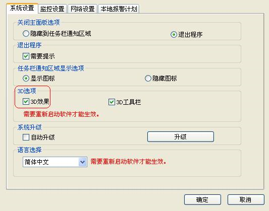Uncheck the 需要提示 checkbox
The image size is (269, 211).
pyautogui.click(x=26, y=56)
